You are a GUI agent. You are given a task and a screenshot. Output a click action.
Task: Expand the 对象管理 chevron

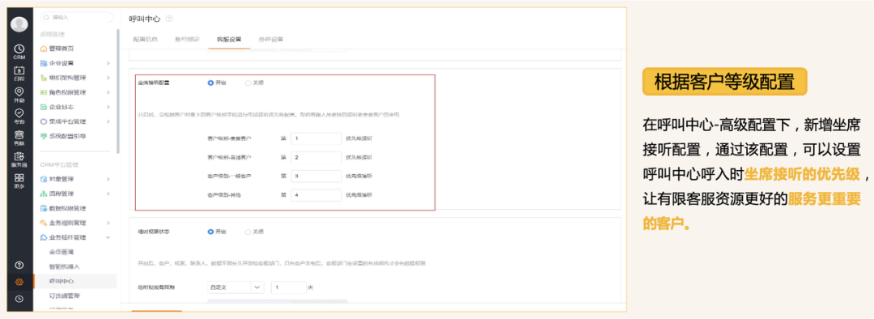click(108, 179)
